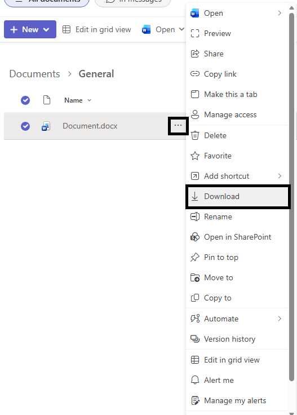This screenshot has width=297, height=415.
Task: Click the bell icon for Alert me
Action: [x=195, y=380]
